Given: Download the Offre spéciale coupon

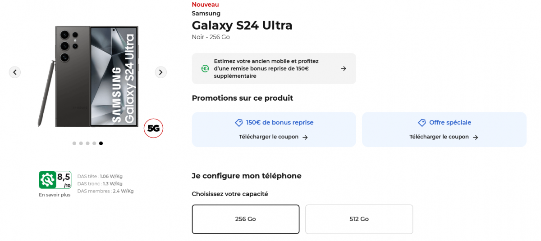Looking at the screenshot, I should pos(444,137).
